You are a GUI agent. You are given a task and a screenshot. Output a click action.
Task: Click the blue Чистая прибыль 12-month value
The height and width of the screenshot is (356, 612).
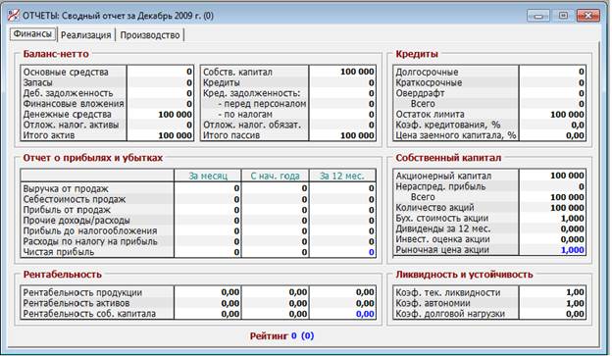pos(372,252)
